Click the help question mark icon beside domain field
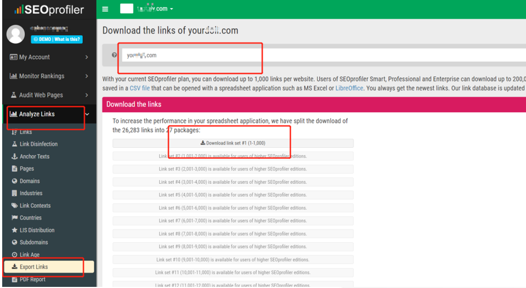Screen dimensions: 526x288 (x=114, y=55)
